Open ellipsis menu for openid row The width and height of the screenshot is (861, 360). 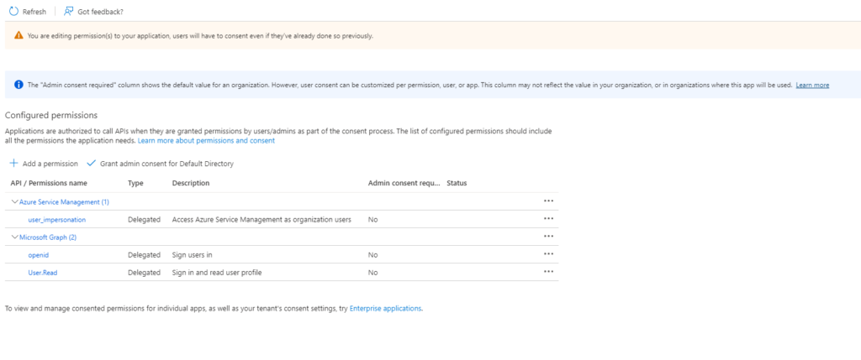coord(548,253)
